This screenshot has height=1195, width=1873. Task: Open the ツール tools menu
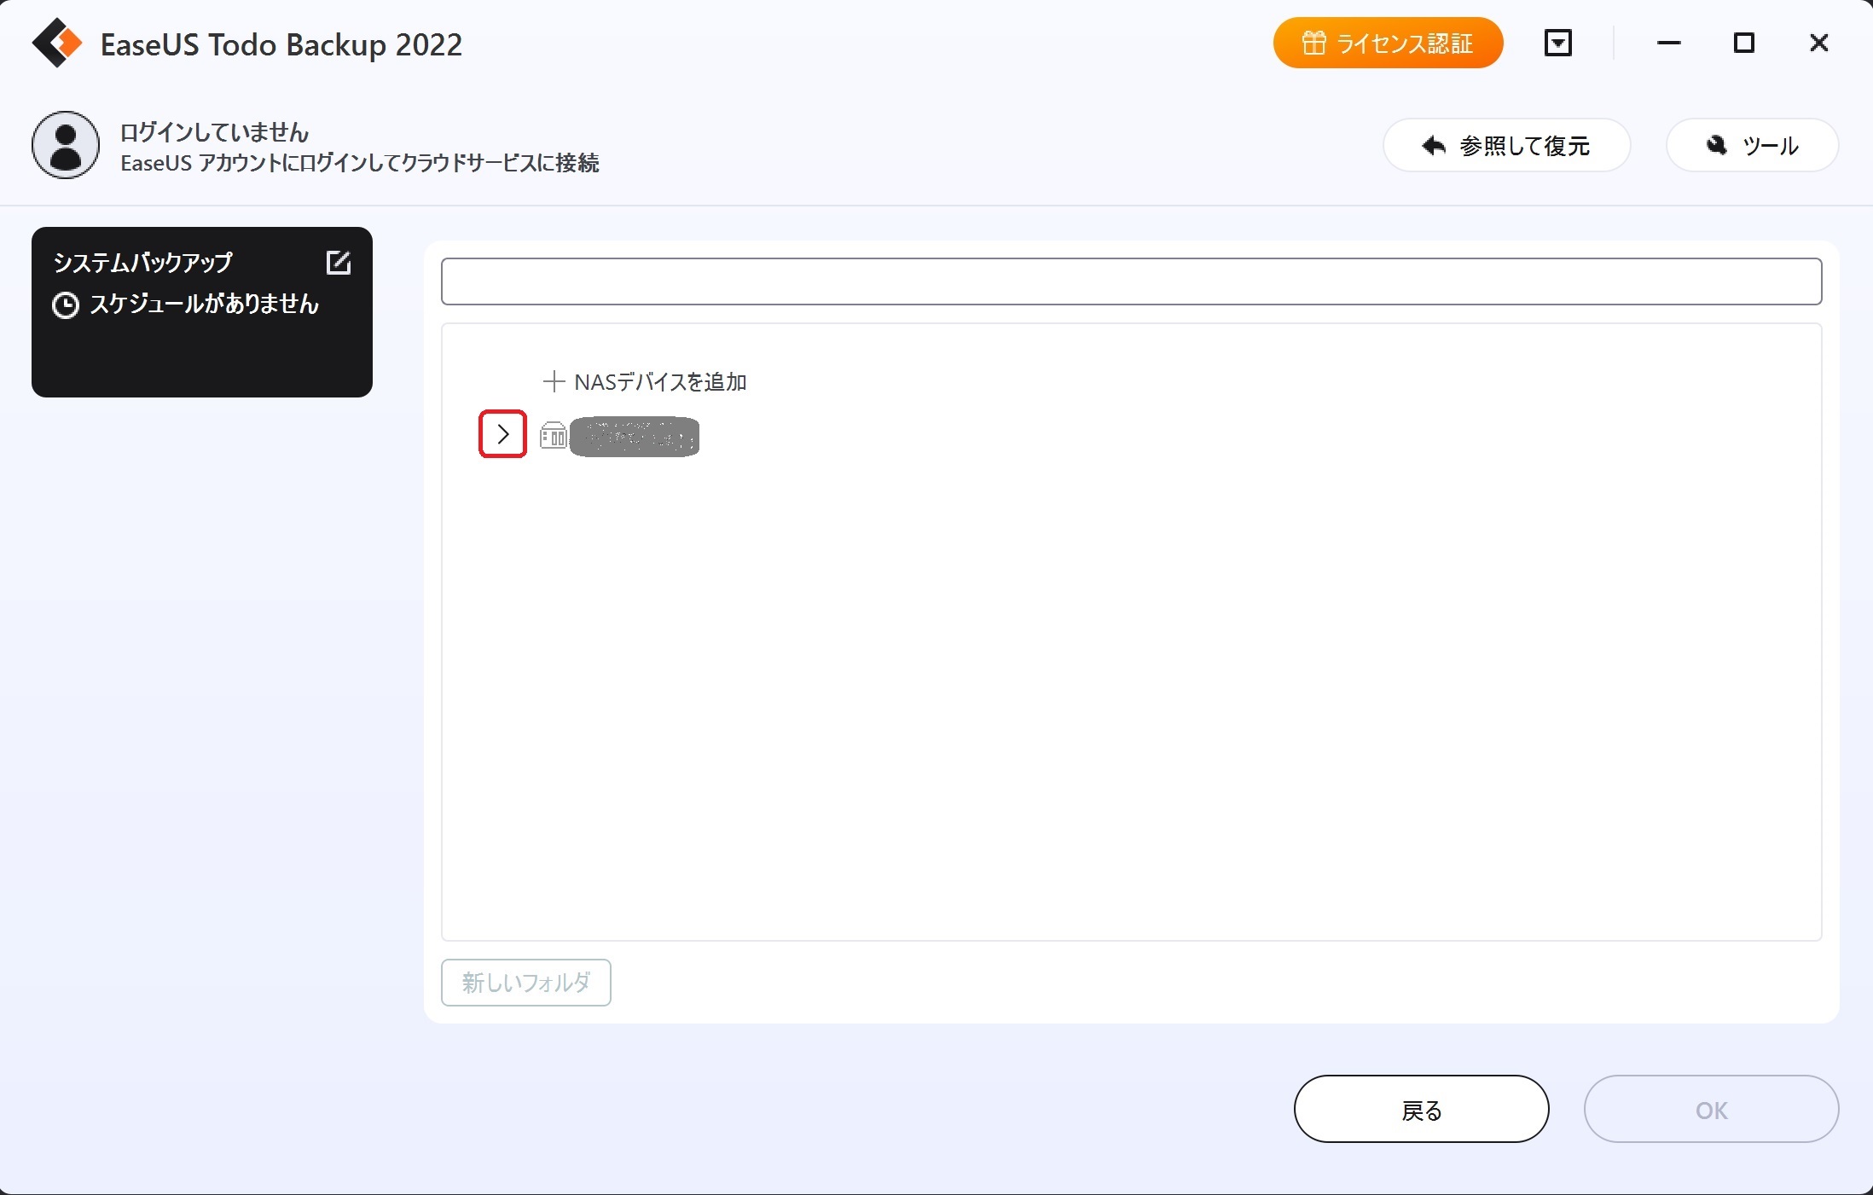click(x=1752, y=146)
